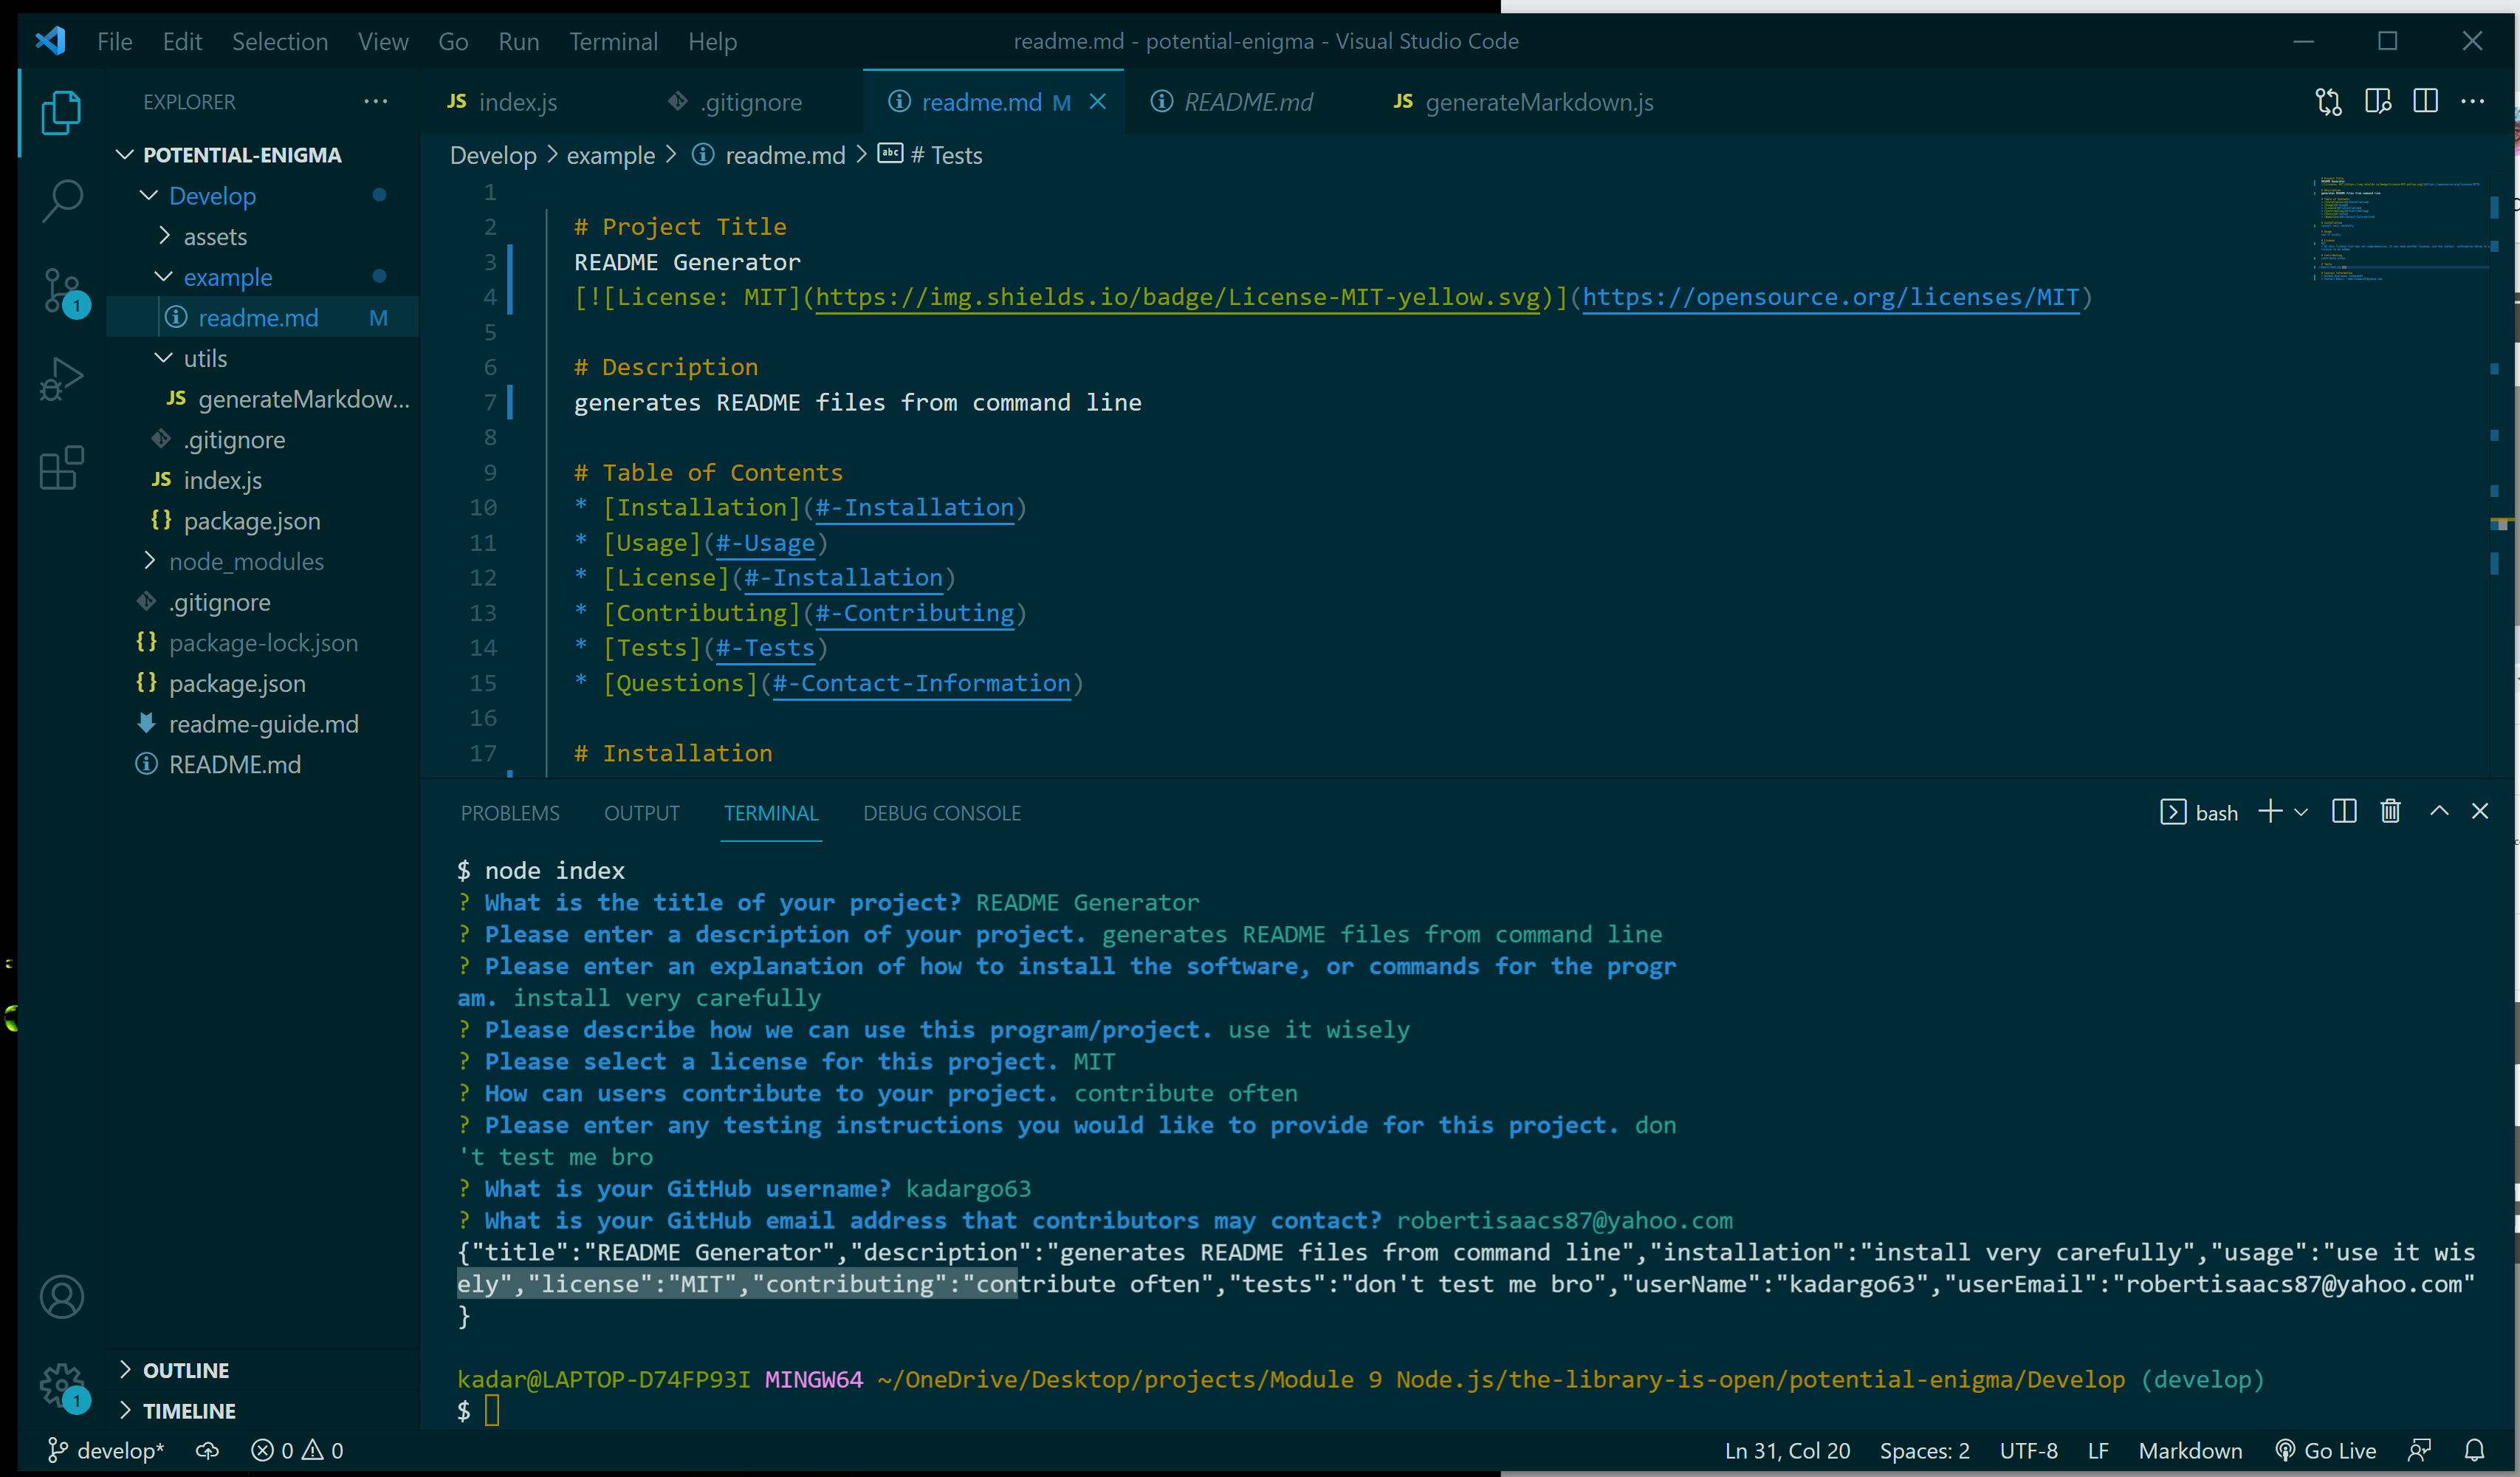Close the terminal panel
This screenshot has height=1477, width=2520.
tap(2479, 811)
